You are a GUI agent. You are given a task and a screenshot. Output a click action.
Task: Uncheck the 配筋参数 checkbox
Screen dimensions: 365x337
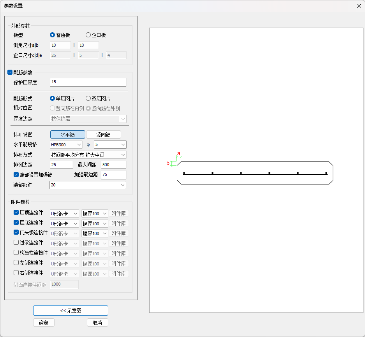(10, 72)
